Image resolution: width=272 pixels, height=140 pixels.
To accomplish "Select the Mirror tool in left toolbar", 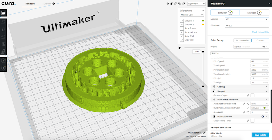I will tap(3, 37).
